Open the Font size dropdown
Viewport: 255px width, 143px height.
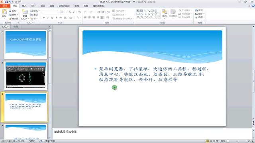click(67, 12)
